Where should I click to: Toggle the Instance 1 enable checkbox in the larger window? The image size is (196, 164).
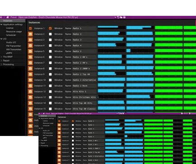coord(30,28)
